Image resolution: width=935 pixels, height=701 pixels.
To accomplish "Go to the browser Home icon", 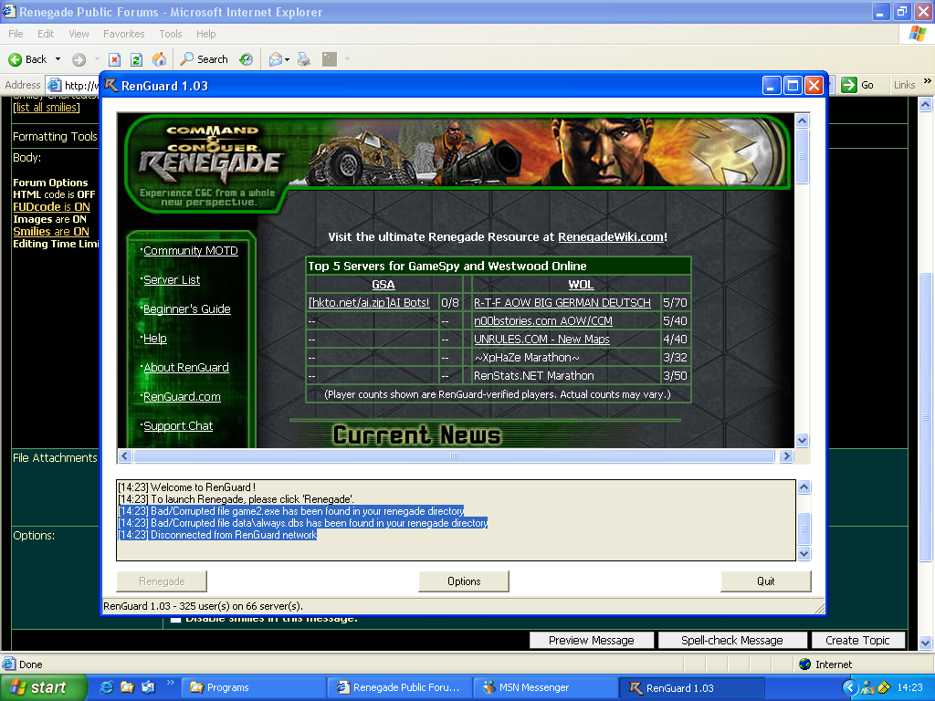I will [159, 59].
